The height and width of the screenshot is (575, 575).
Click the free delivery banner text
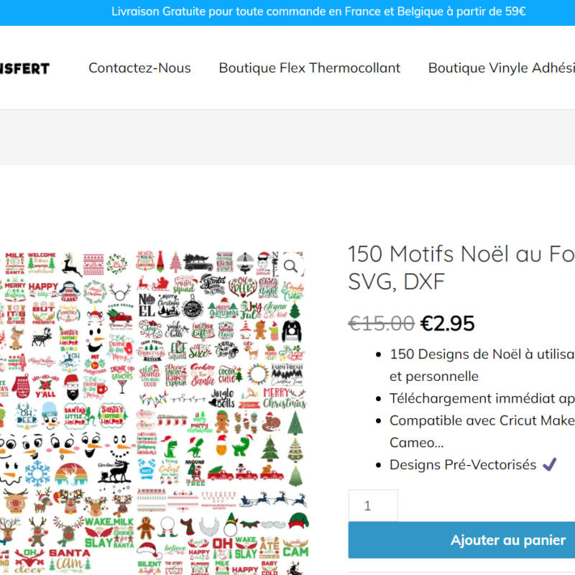(318, 11)
